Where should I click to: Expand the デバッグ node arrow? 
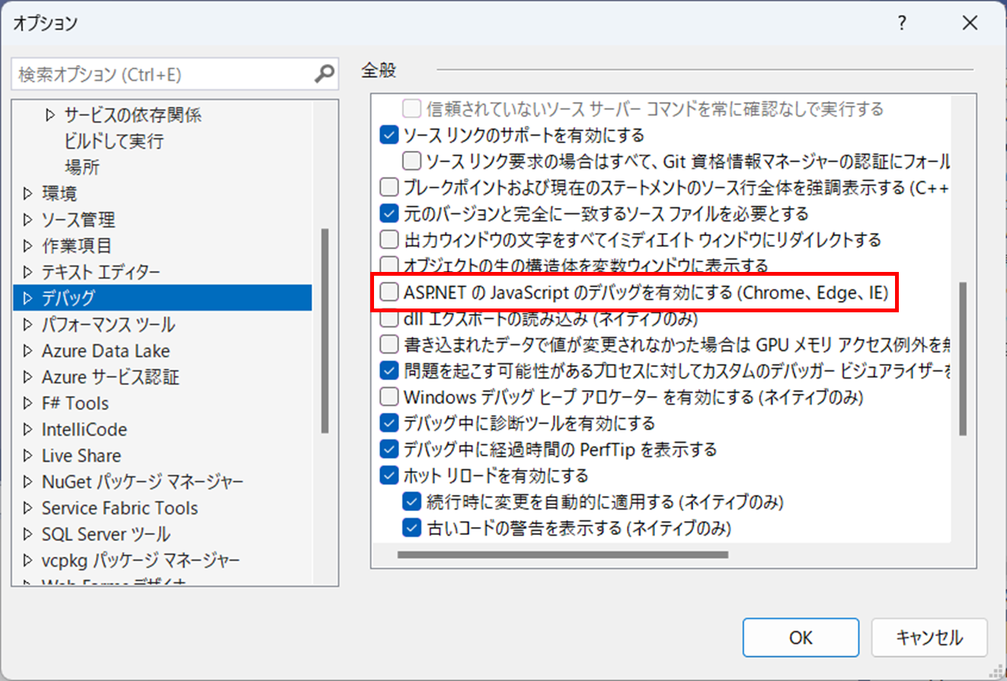[28, 298]
